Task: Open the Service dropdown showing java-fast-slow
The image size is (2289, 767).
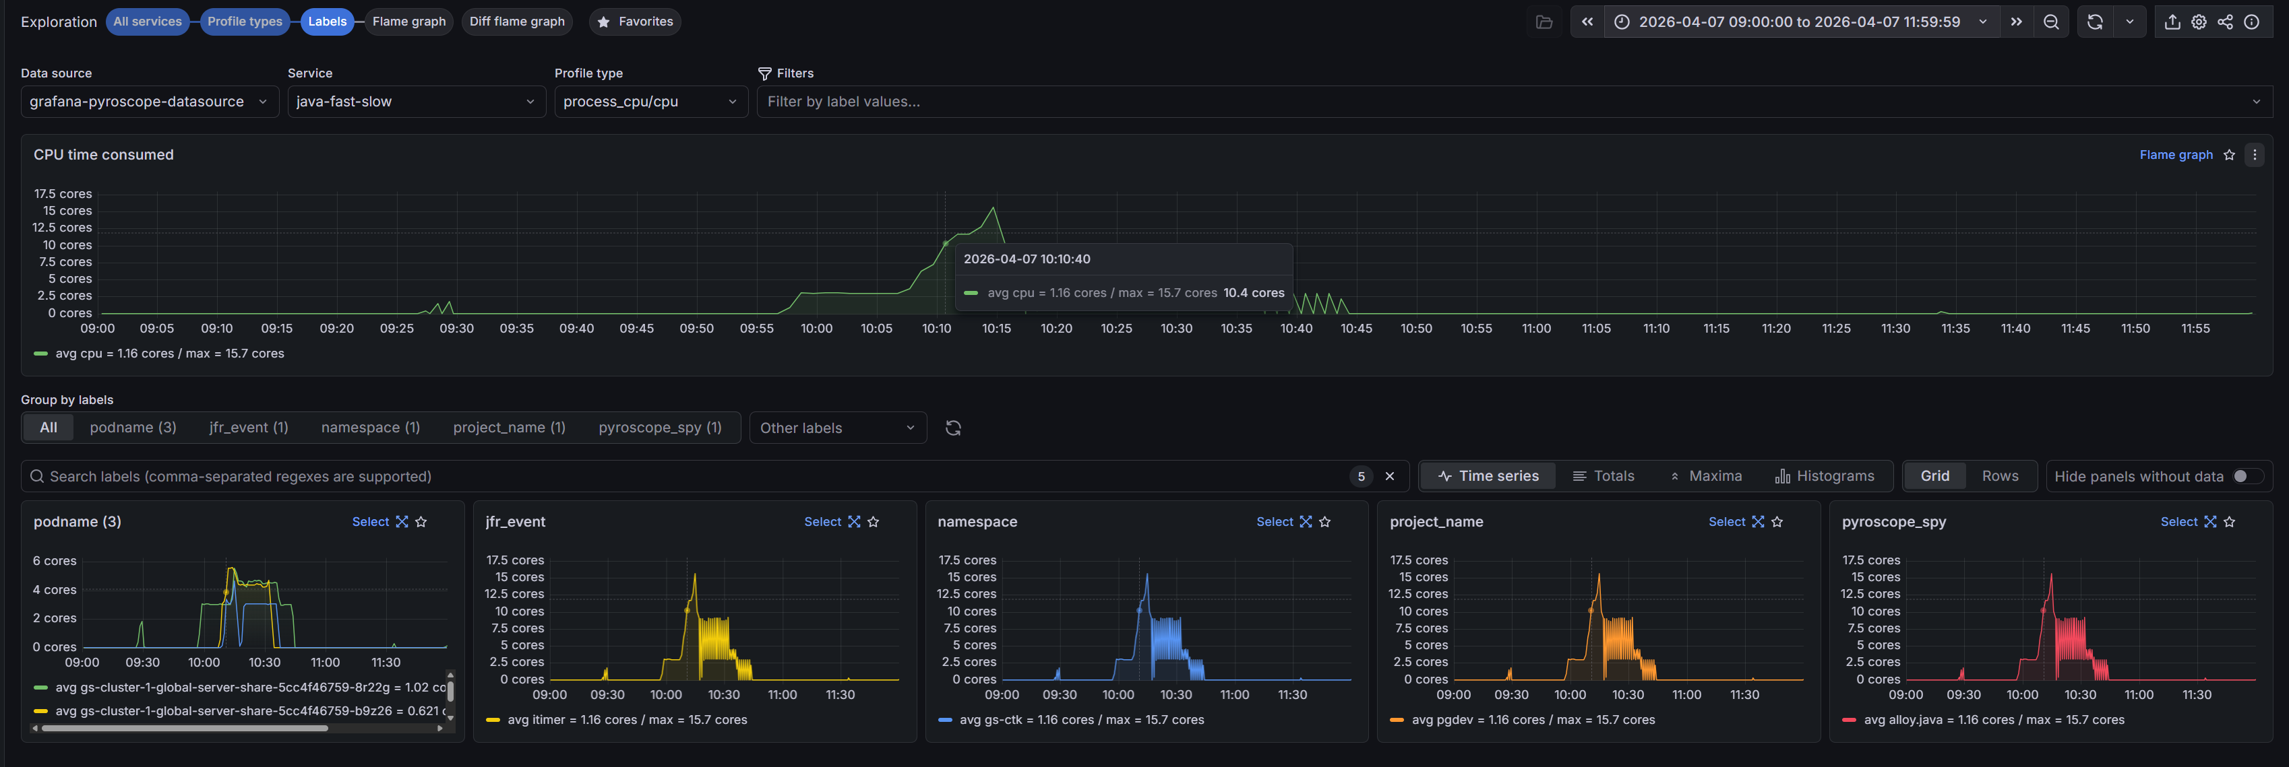Action: [x=416, y=102]
